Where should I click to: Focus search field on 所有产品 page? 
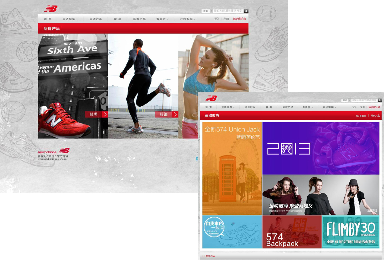coord(228,11)
